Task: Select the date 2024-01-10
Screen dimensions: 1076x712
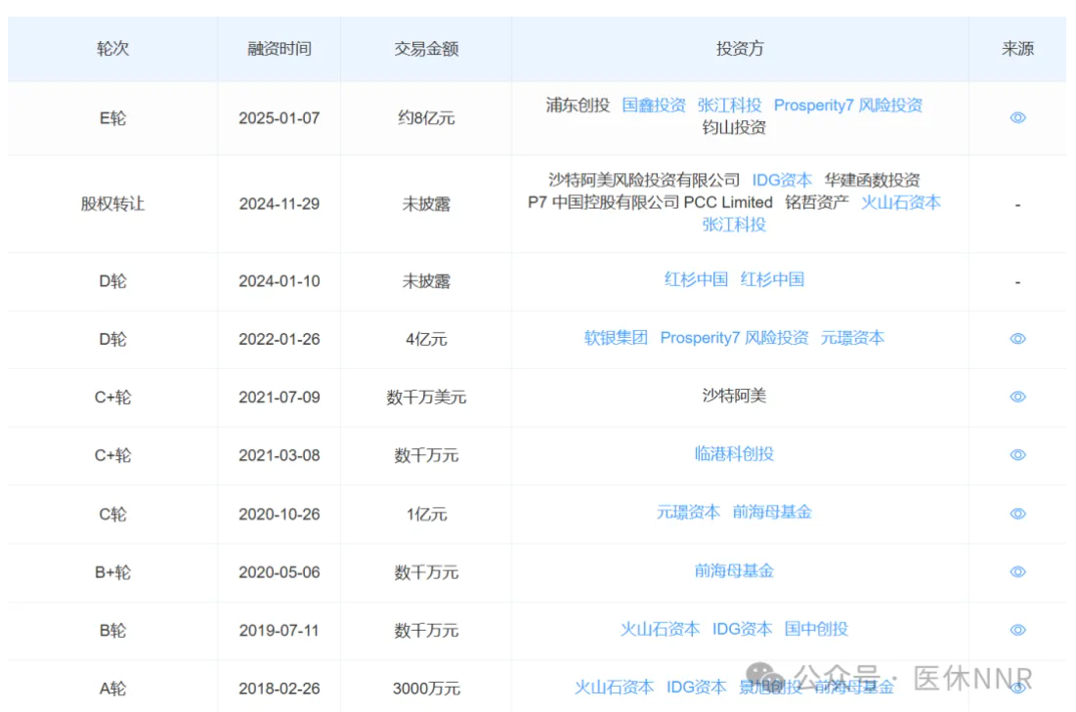Action: point(280,281)
